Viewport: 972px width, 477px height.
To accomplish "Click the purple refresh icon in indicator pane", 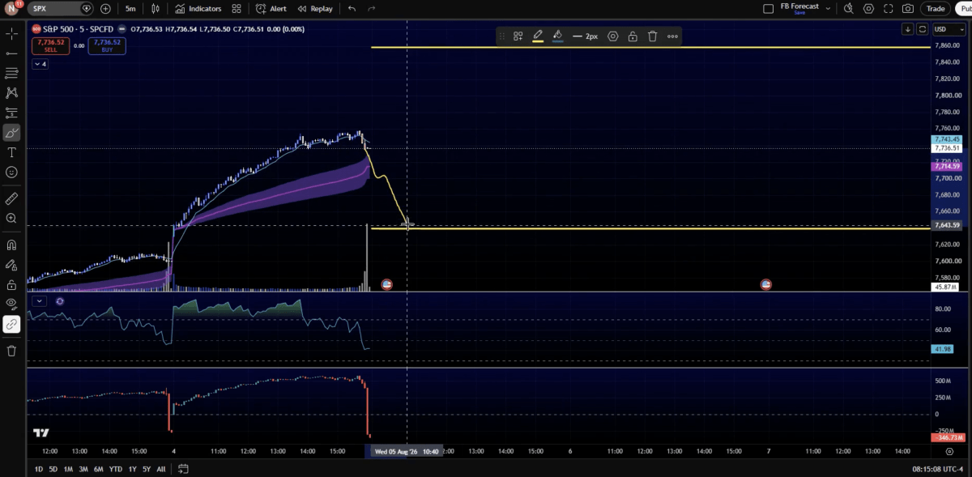I will [x=60, y=300].
